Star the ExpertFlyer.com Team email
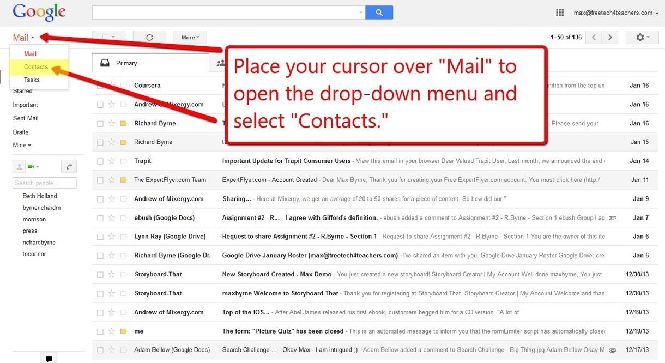Screen dimensions: 665x363 click(x=112, y=180)
